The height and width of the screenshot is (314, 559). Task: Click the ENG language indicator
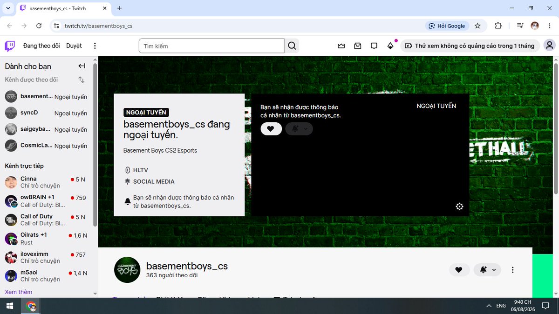pos(501,306)
